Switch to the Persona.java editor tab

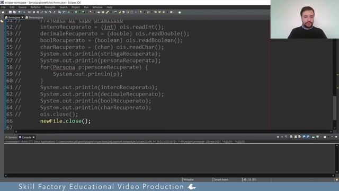pos(34,18)
